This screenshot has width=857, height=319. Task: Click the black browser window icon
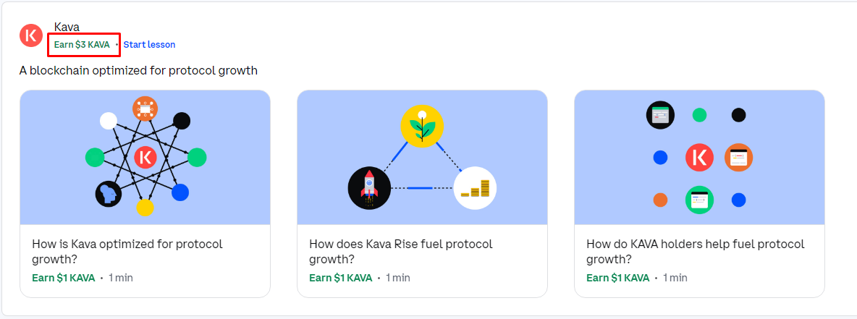click(x=660, y=115)
